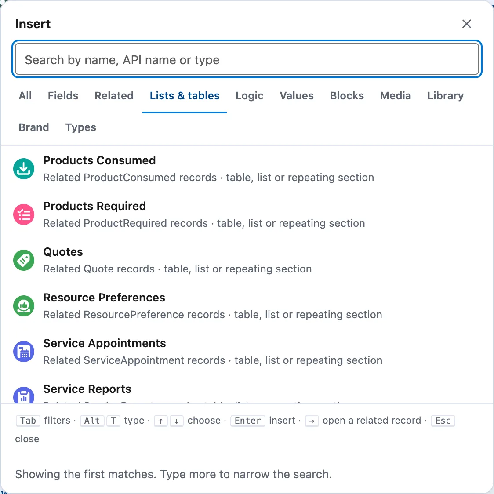Click the Products Consumed download icon
The width and height of the screenshot is (494, 494).
pyautogui.click(x=24, y=169)
